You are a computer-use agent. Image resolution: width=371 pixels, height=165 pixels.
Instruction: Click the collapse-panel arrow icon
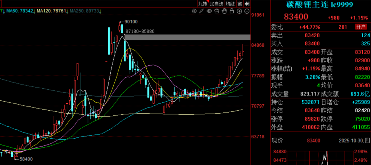[247, 4]
